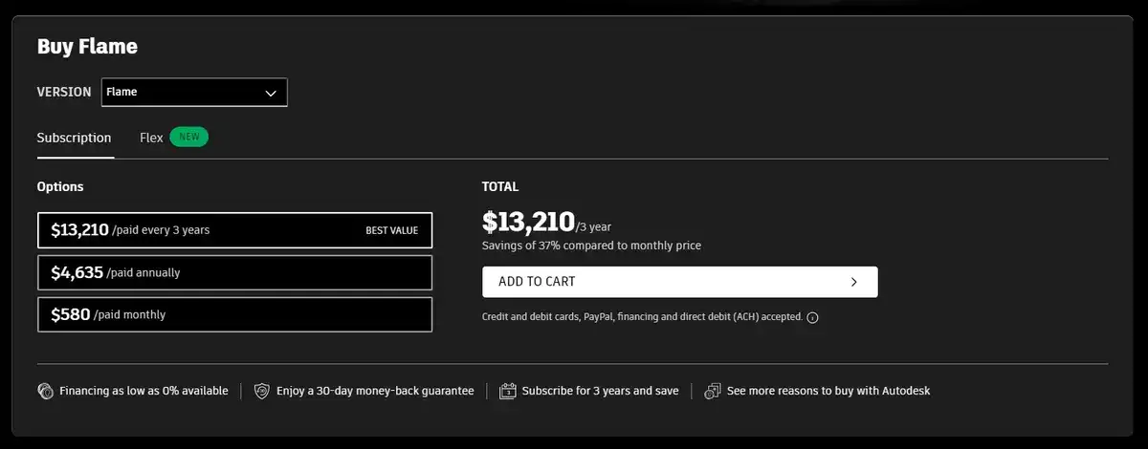
Task: Switch to the Subscription tab
Action: click(75, 138)
